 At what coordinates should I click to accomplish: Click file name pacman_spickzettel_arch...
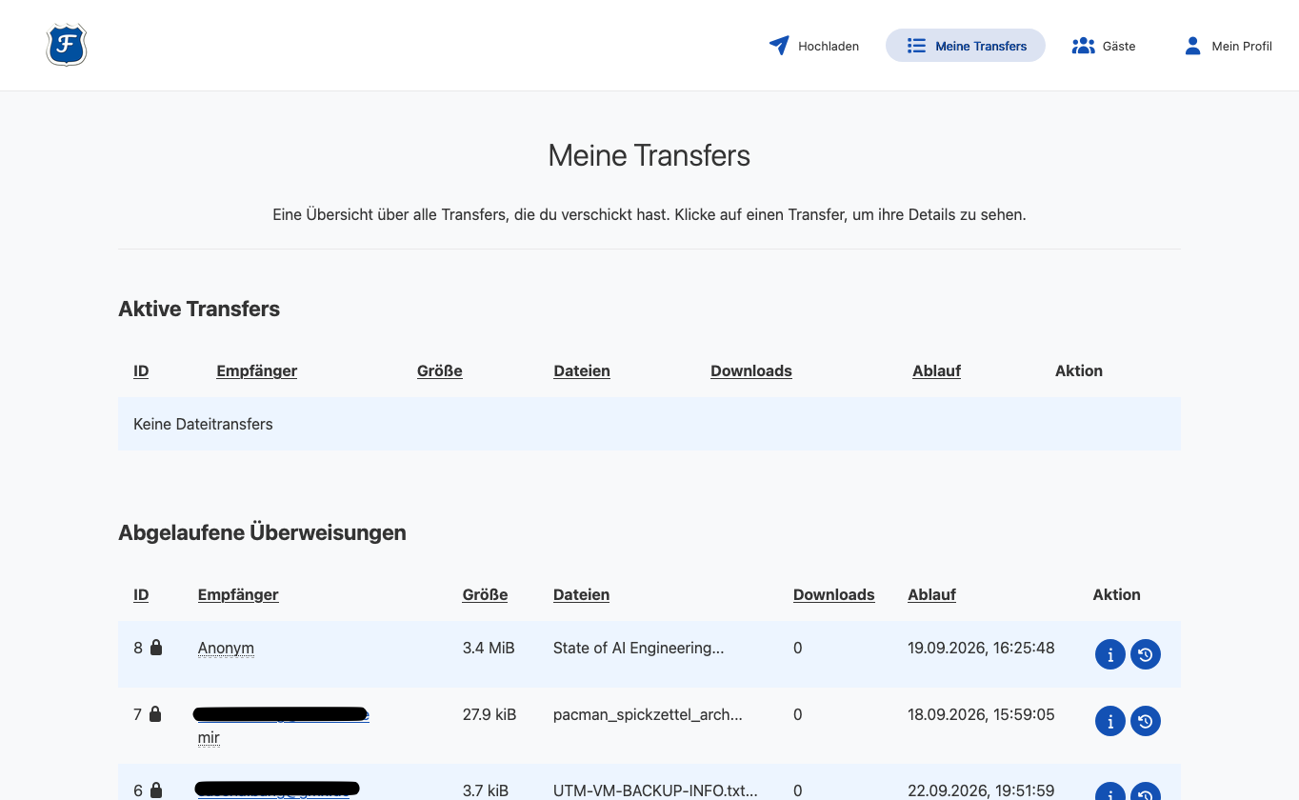point(648,714)
